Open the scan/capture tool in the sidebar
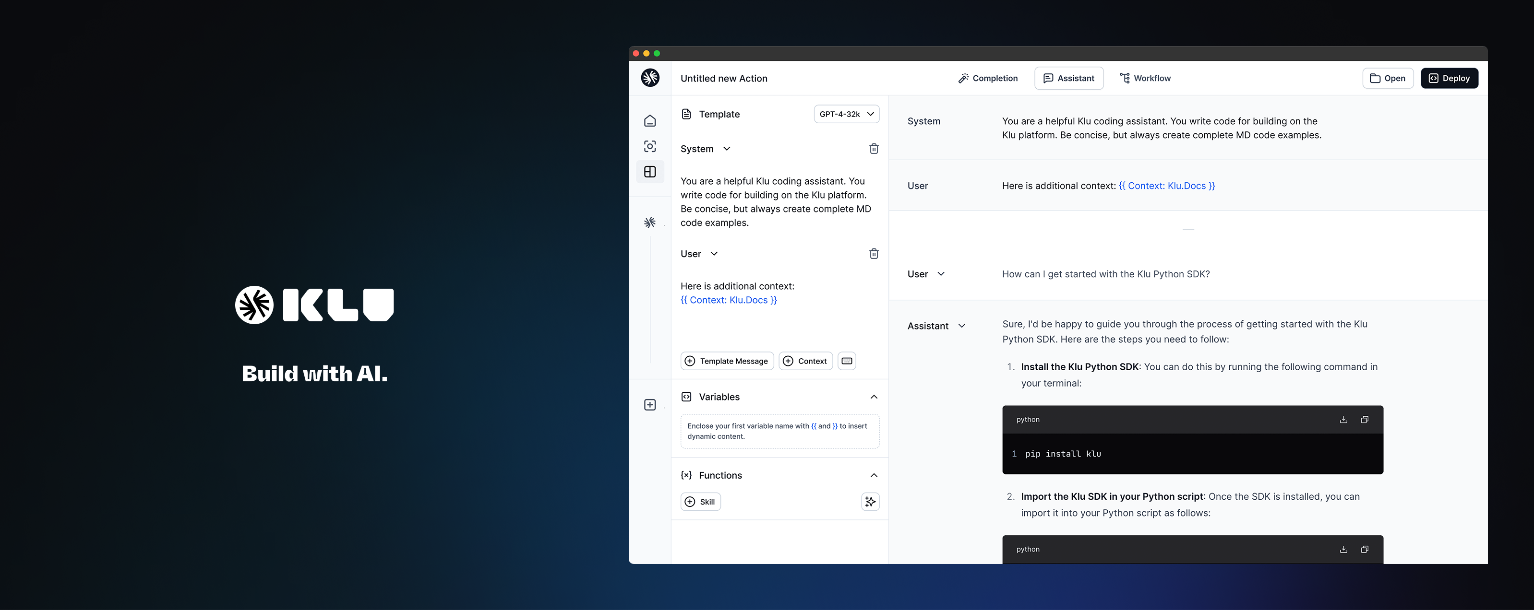1534x610 pixels. pos(650,146)
